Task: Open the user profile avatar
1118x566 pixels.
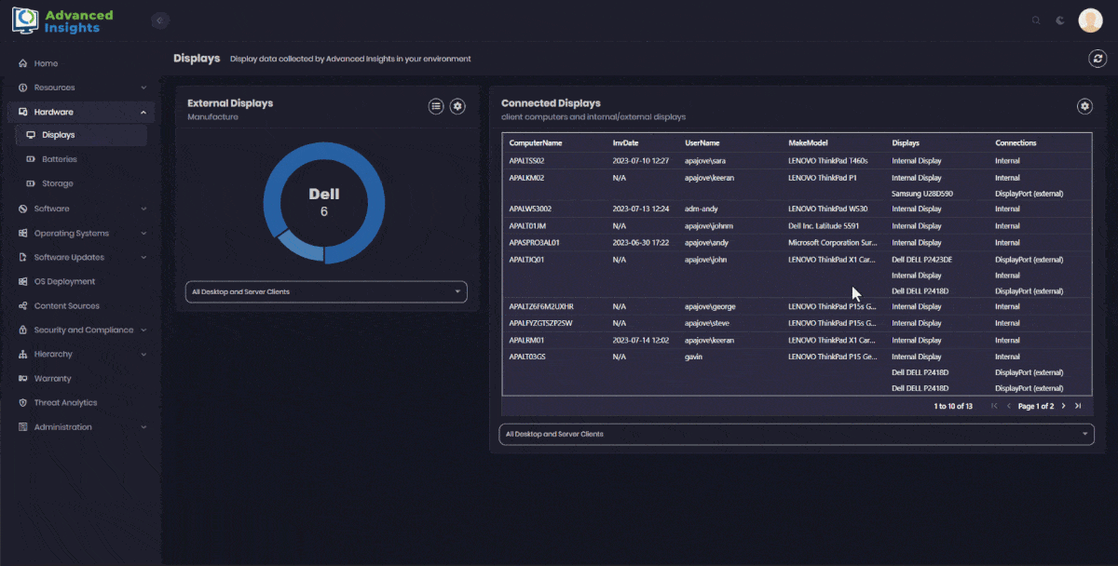Action: (1090, 20)
